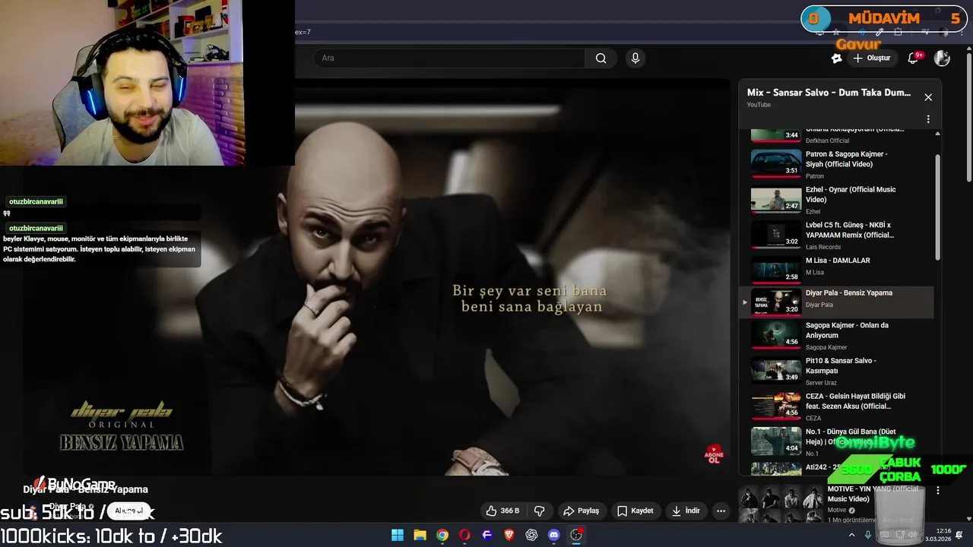Open the account avatar menu

tap(942, 58)
